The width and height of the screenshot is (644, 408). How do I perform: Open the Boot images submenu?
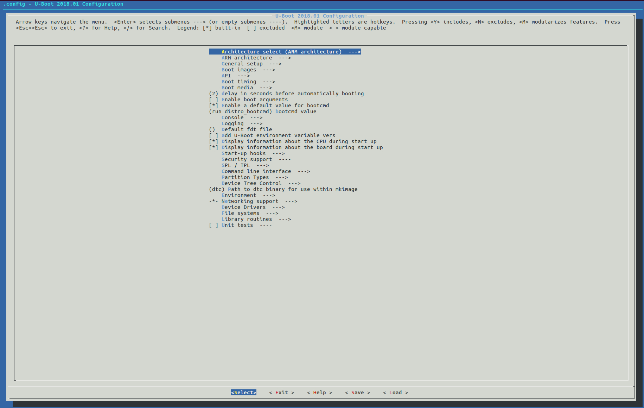pos(248,70)
